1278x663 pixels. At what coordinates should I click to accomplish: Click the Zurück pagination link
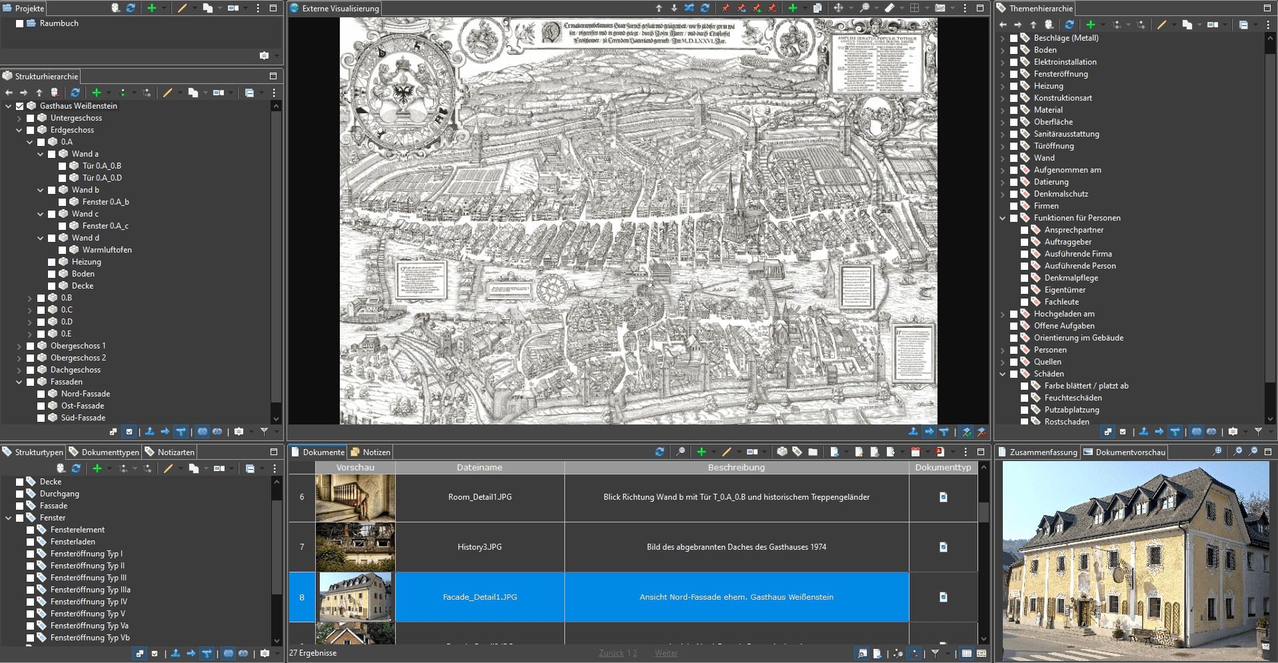pos(611,653)
